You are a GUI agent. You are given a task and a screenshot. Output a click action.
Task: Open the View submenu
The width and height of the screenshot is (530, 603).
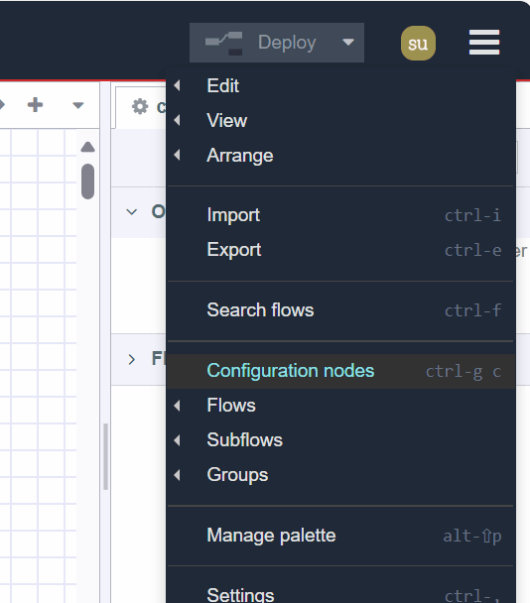tap(341, 120)
